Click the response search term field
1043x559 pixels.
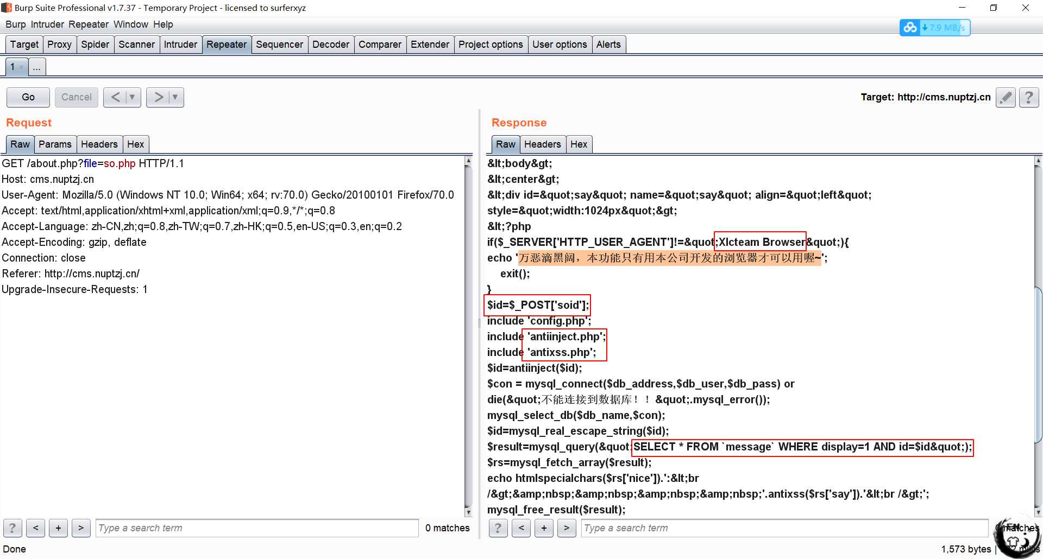(784, 528)
